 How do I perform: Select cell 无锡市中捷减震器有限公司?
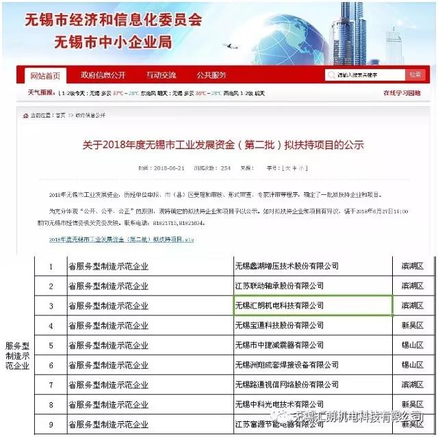click(x=313, y=345)
